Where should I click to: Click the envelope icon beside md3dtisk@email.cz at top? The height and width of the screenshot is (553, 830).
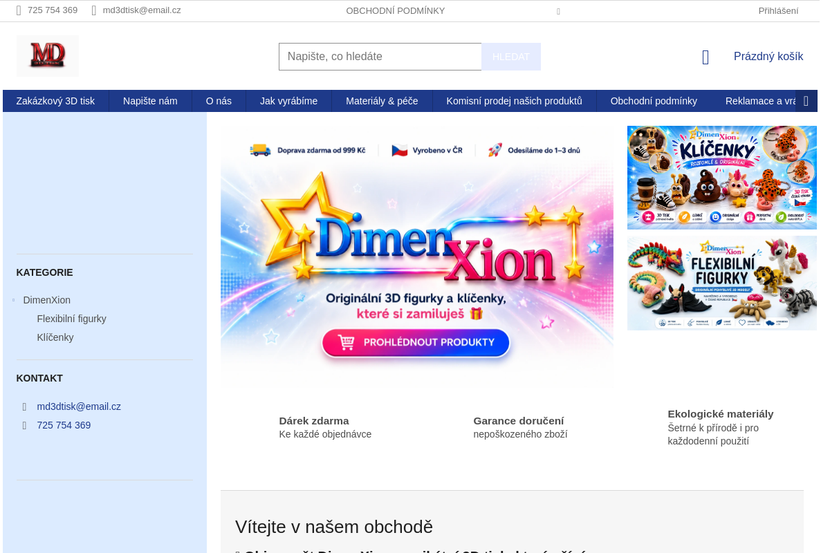94,10
